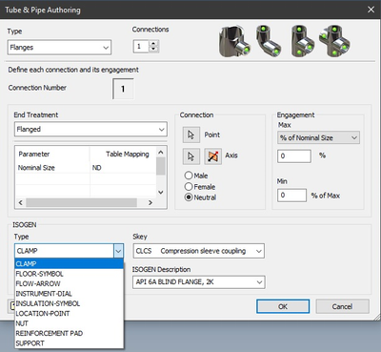381x352 pixels.
Task: Click the ND table mapping cell
Action: pyautogui.click(x=123, y=168)
